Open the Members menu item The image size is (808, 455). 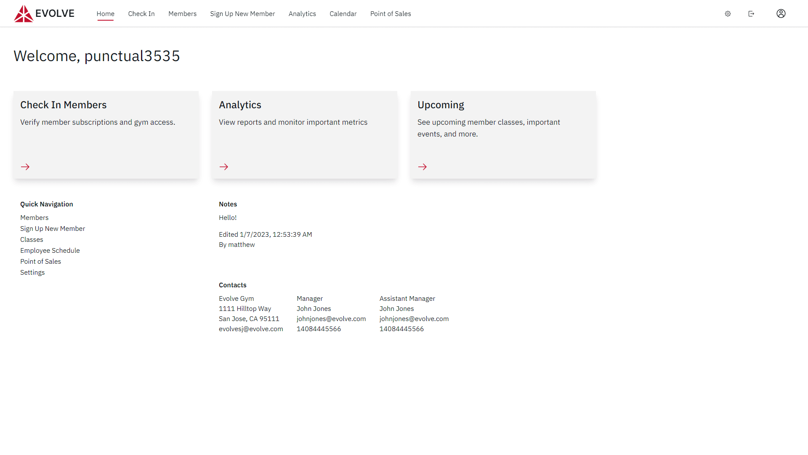(182, 13)
